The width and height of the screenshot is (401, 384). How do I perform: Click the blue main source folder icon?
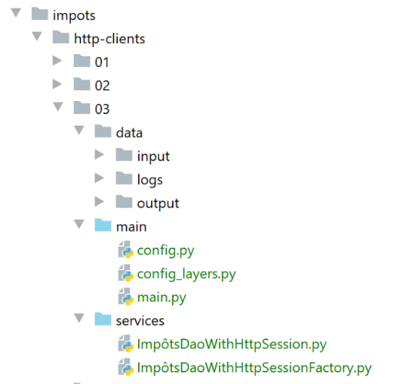coord(103,225)
